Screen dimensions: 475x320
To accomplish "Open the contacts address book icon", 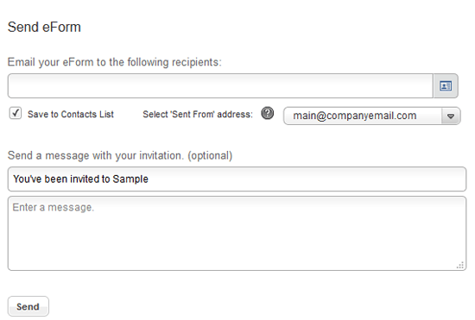I will 446,86.
